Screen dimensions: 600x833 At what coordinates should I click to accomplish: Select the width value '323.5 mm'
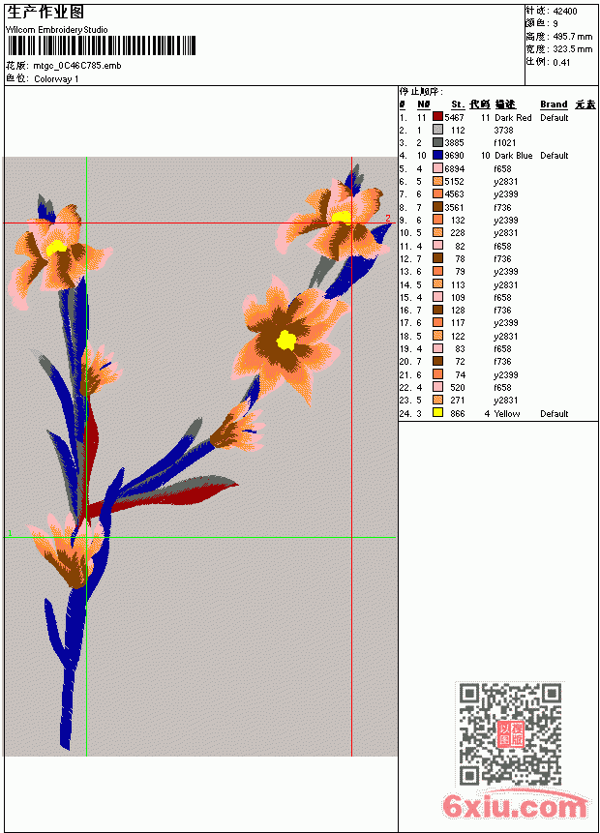point(572,49)
